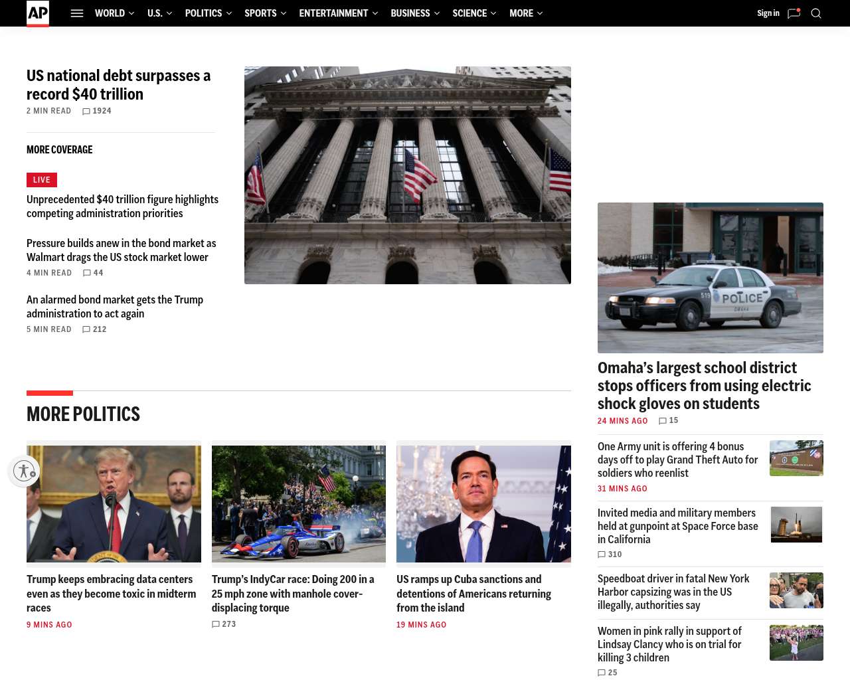Click the "2 MIN READ" label
Screen dimensions: 850x680
(x=48, y=112)
